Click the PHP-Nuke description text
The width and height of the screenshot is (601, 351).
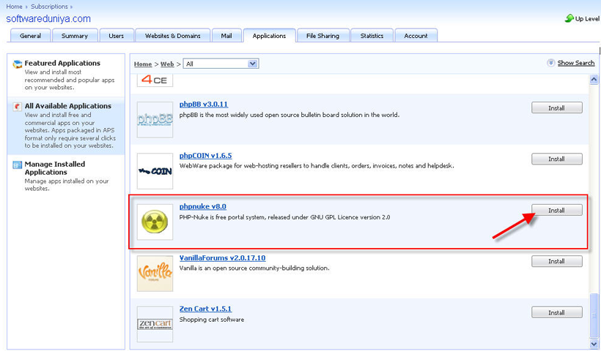(x=285, y=216)
